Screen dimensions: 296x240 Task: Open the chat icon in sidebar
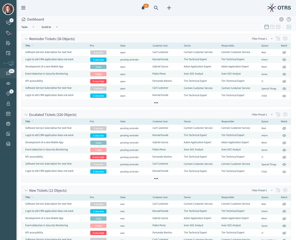8,23
